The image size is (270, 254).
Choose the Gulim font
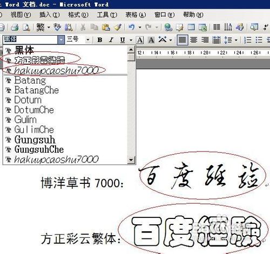65,120
